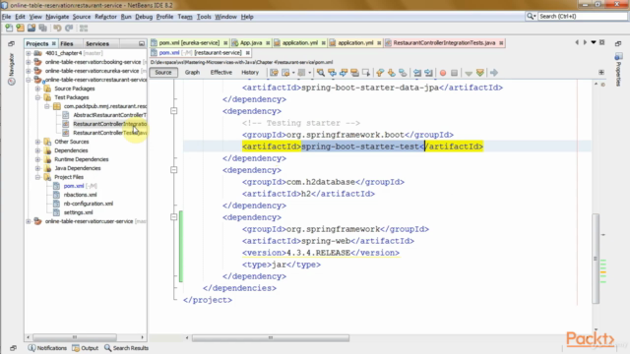Open the Search Results panel
The height and width of the screenshot is (354, 630).
pyautogui.click(x=126, y=348)
